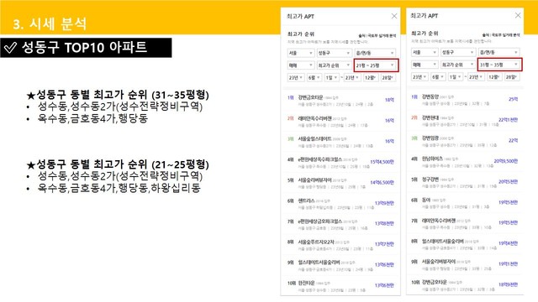
Task: Select 8위 힐스테이트서울숲리버 row in right panel
Action: click(x=465, y=244)
